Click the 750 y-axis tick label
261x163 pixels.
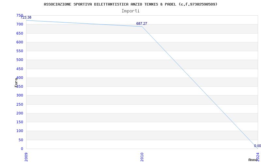20,15
